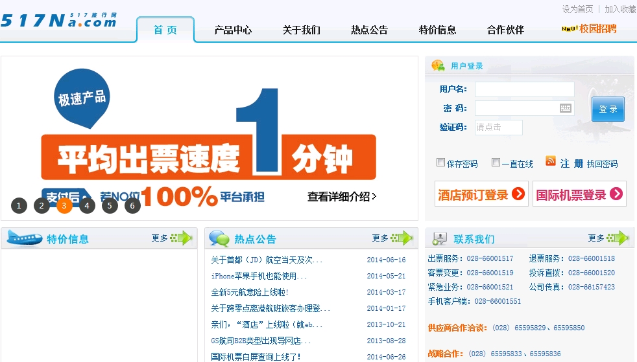Click green arrow 更多 in 特价信息 panel
The image size is (637, 362).
pyautogui.click(x=181, y=238)
